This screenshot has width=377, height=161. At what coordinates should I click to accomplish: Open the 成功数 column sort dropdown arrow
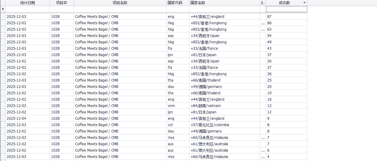[305, 3]
